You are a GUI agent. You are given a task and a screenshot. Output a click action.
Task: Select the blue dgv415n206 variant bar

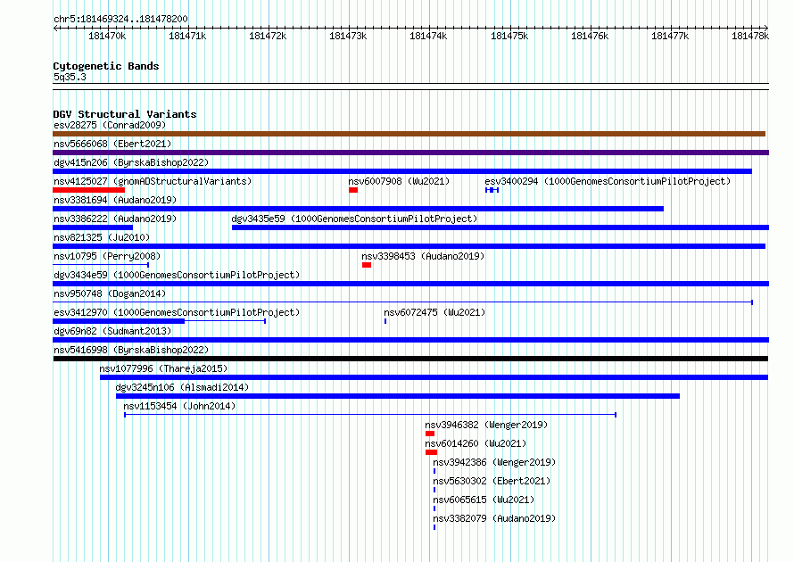click(x=402, y=171)
